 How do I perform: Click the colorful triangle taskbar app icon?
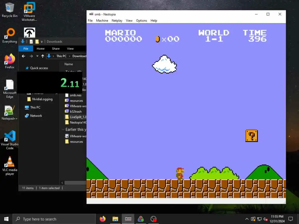coord(141,219)
